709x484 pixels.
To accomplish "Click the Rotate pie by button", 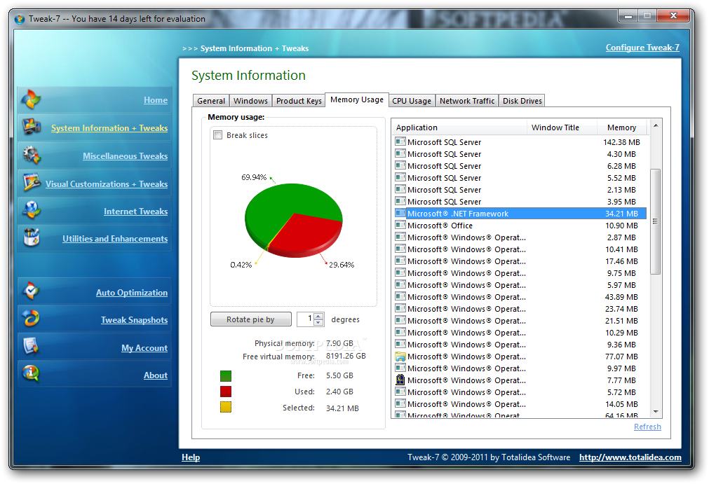I will (x=251, y=319).
